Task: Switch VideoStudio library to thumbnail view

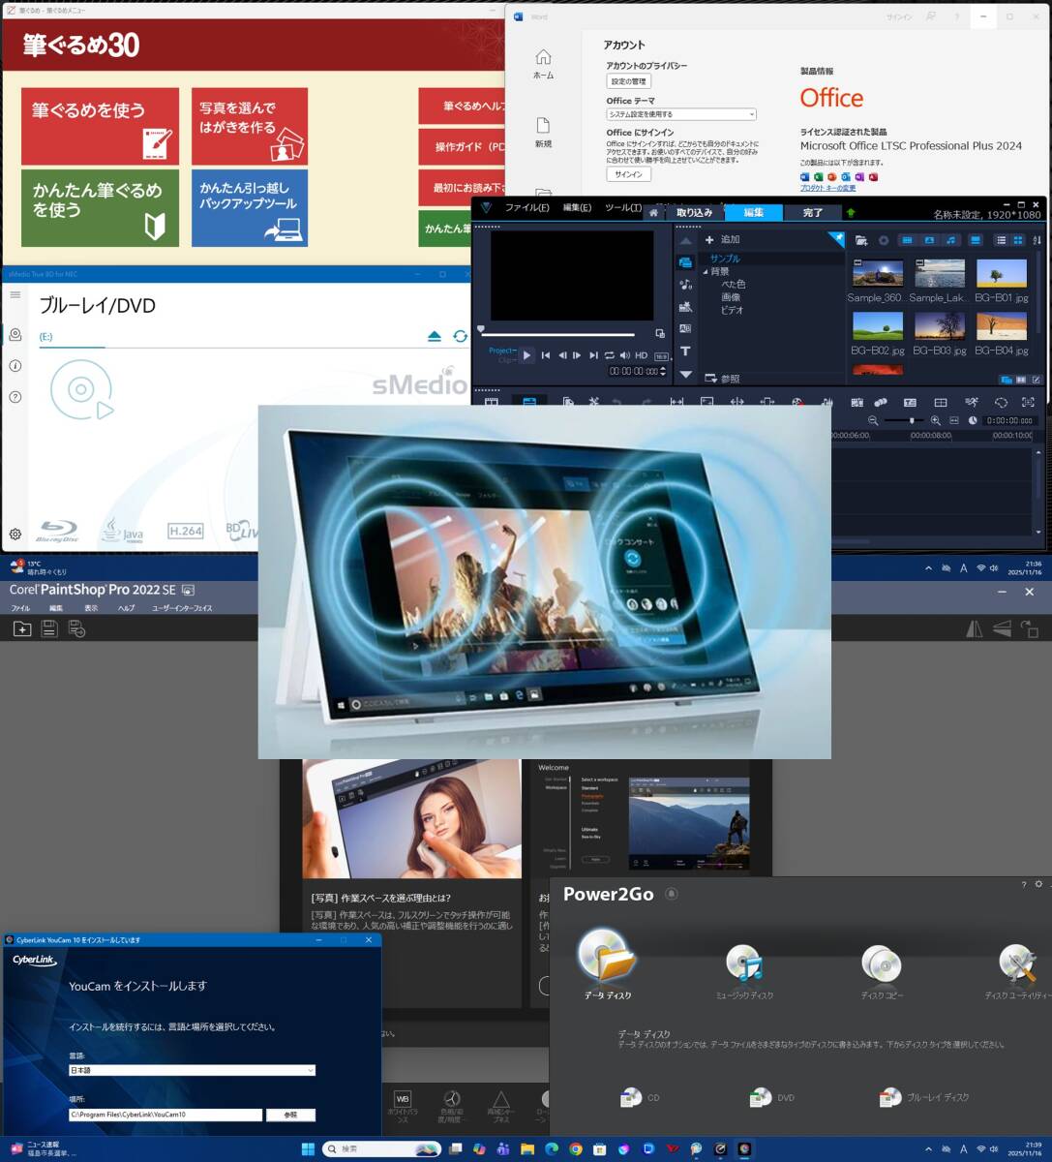Action: point(1018,240)
